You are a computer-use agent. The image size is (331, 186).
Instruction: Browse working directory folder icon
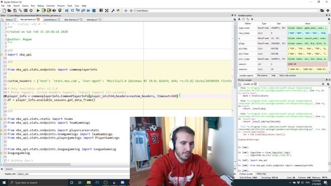(x=322, y=10)
